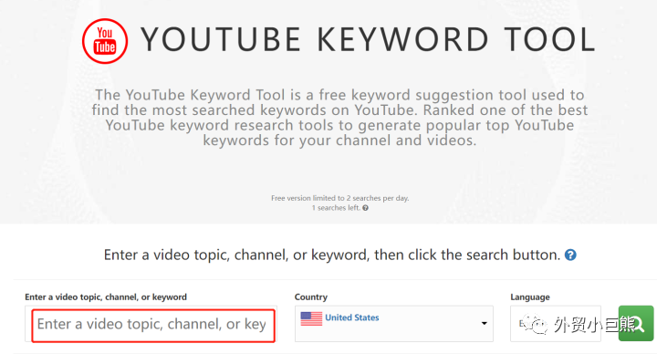Viewport: 657px width, 354px height.
Task: Click the 'Language' field label
Action: point(530,297)
